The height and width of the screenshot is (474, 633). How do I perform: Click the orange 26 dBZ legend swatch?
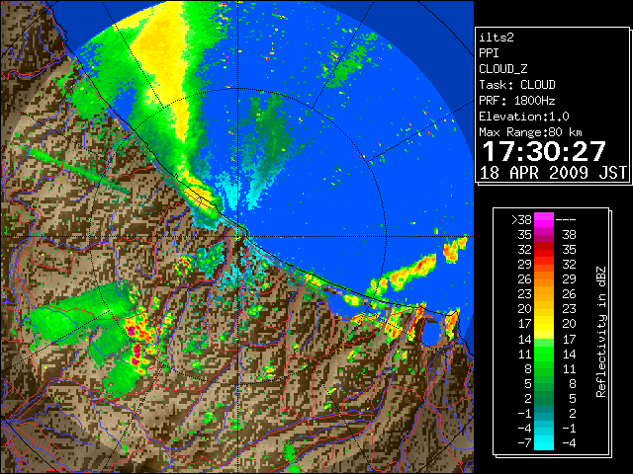point(544,279)
